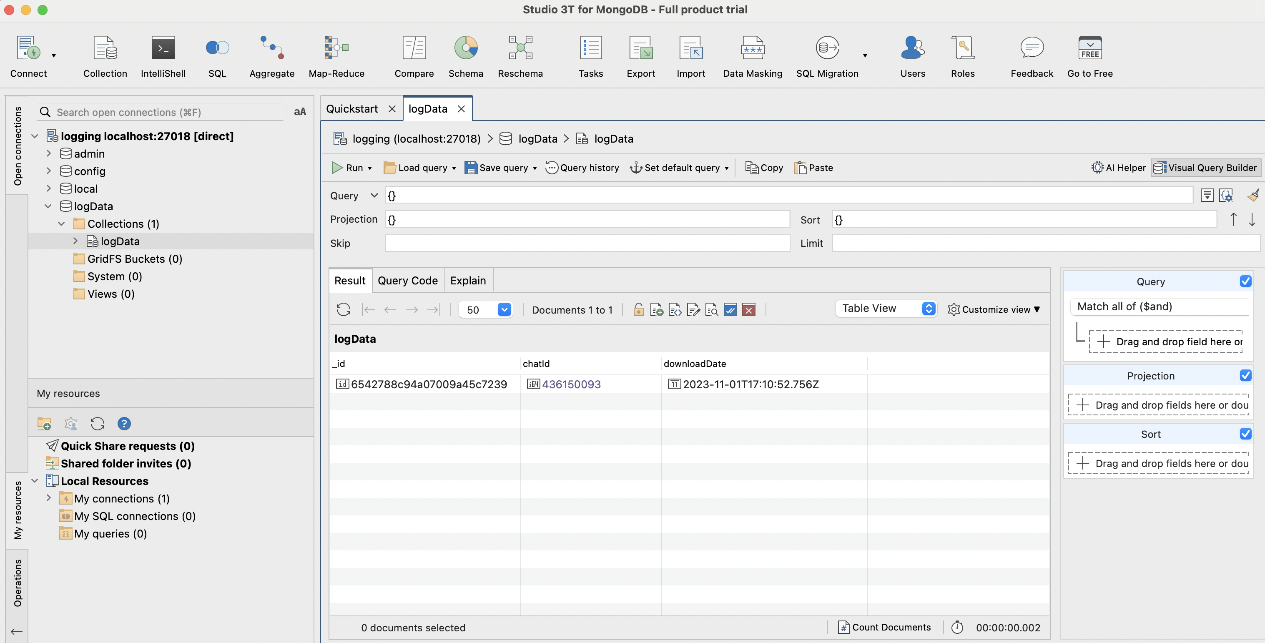
Task: Click the Visual Query Builder button
Action: tap(1205, 168)
